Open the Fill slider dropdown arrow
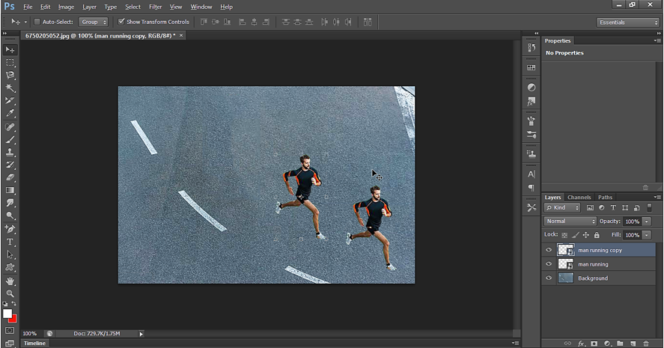This screenshot has width=664, height=348. 647,235
